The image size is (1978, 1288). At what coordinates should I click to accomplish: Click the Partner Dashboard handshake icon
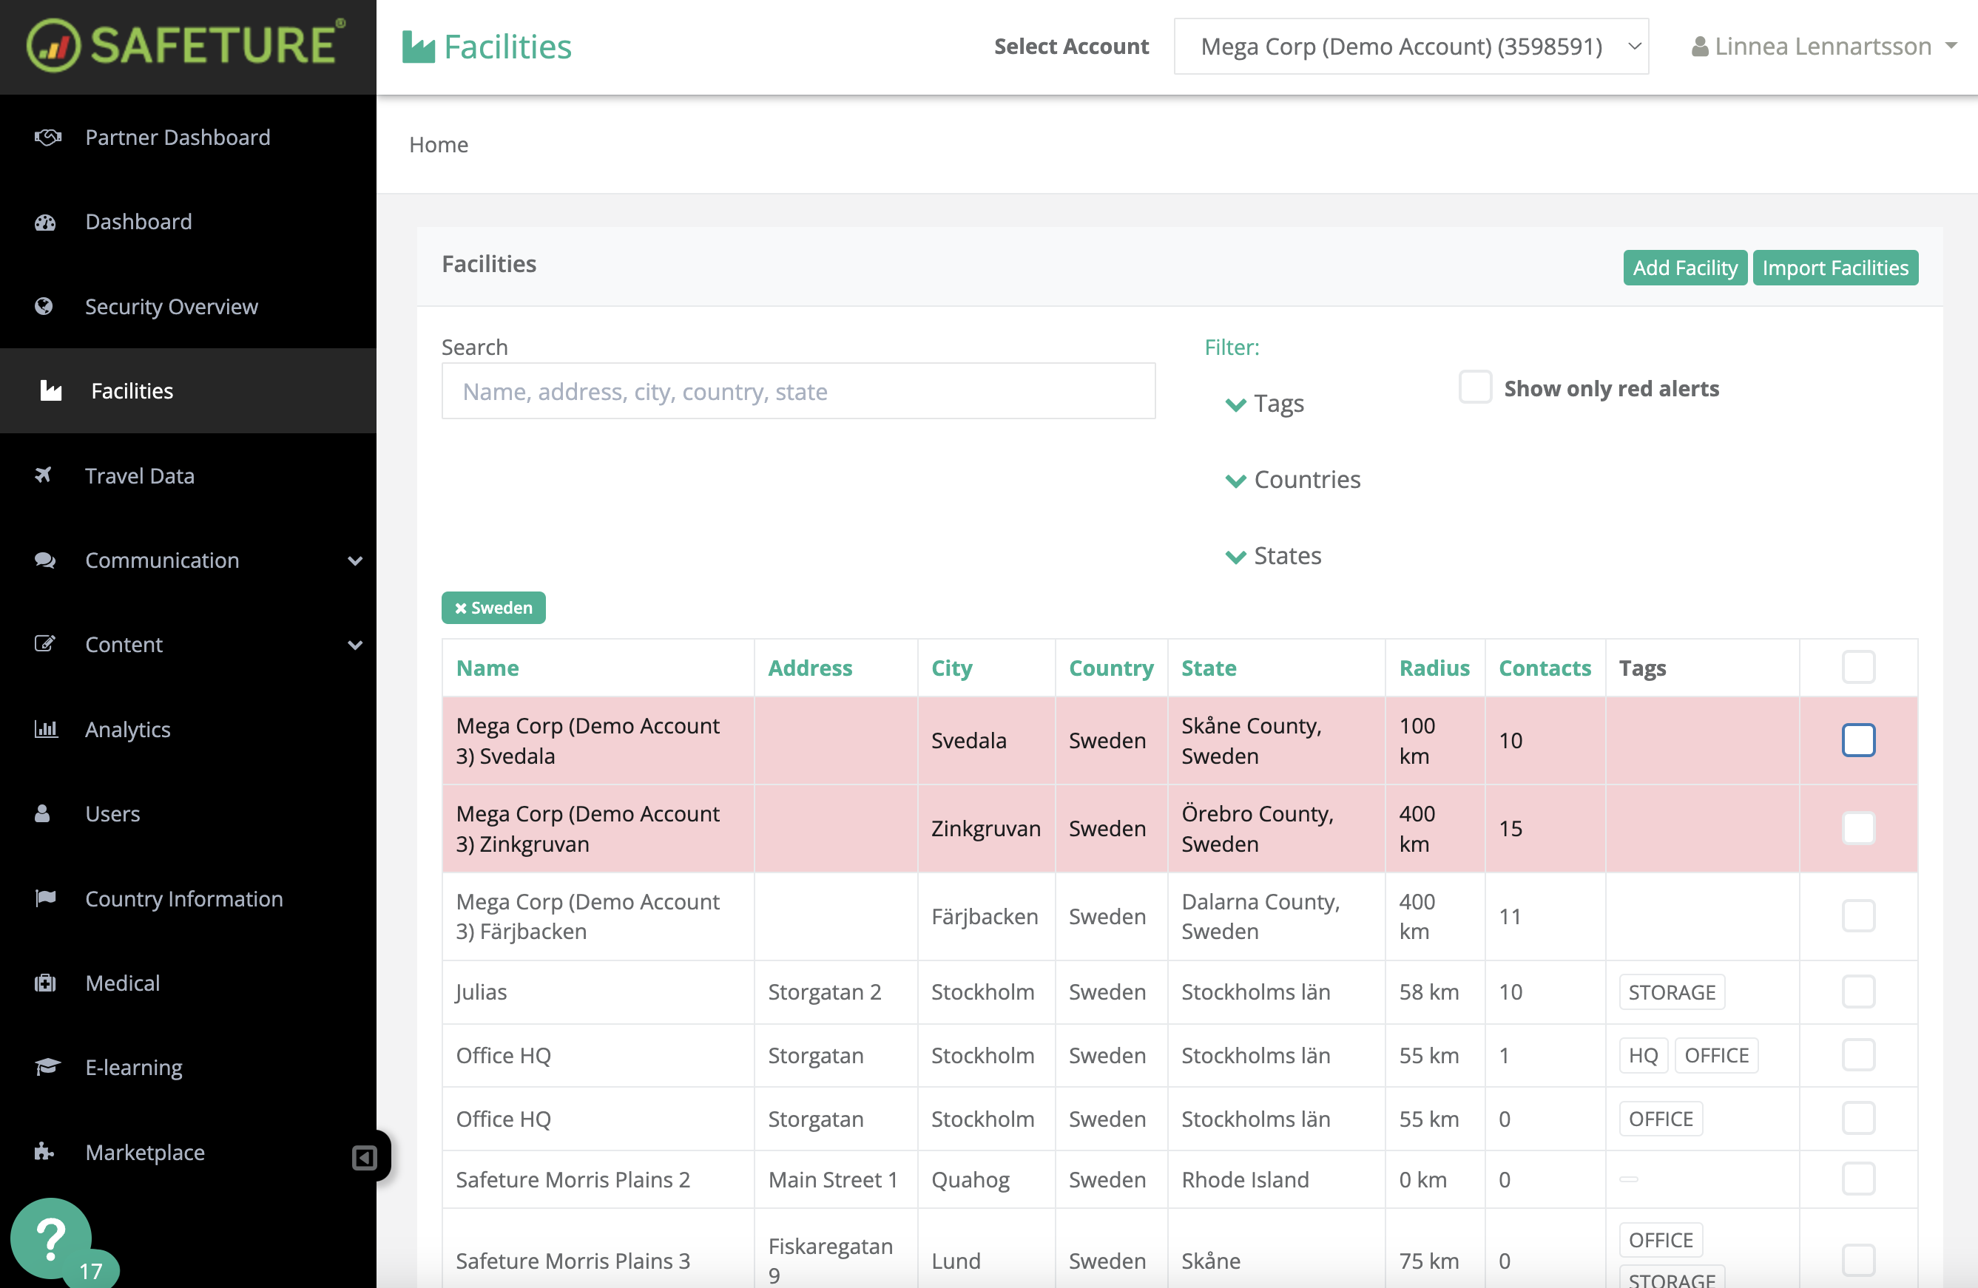47,137
